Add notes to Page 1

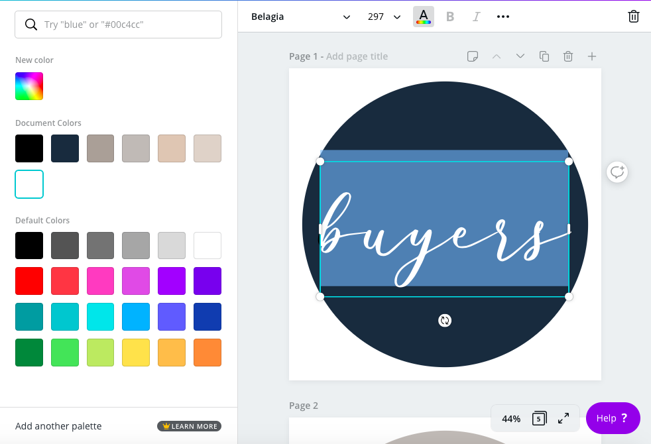pos(473,56)
